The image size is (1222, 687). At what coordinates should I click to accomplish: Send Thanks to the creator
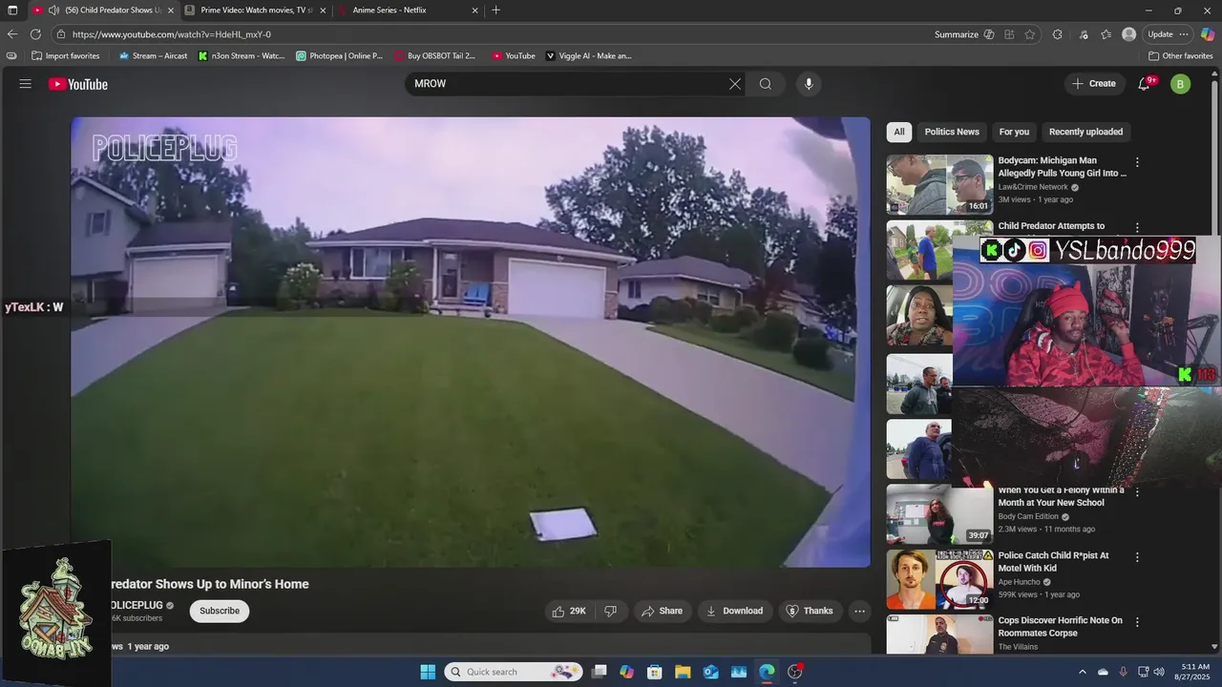pos(810,611)
